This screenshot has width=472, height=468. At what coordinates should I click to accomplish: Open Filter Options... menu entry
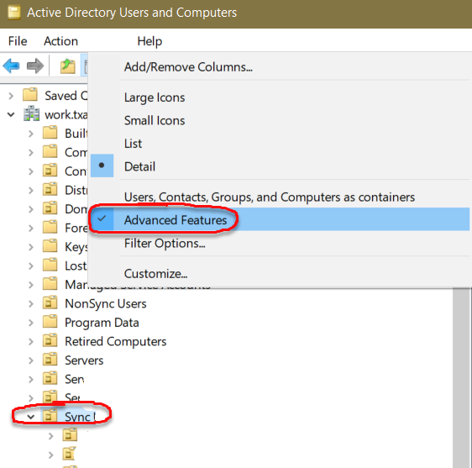pyautogui.click(x=280, y=243)
